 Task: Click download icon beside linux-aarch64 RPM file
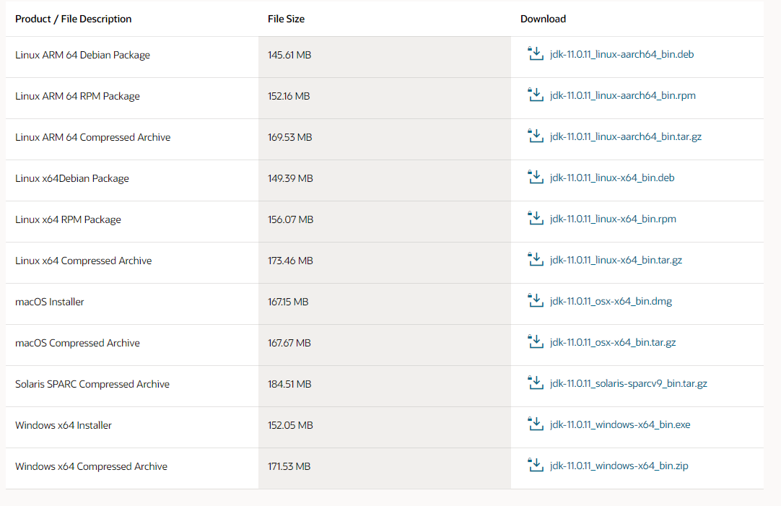(x=535, y=95)
